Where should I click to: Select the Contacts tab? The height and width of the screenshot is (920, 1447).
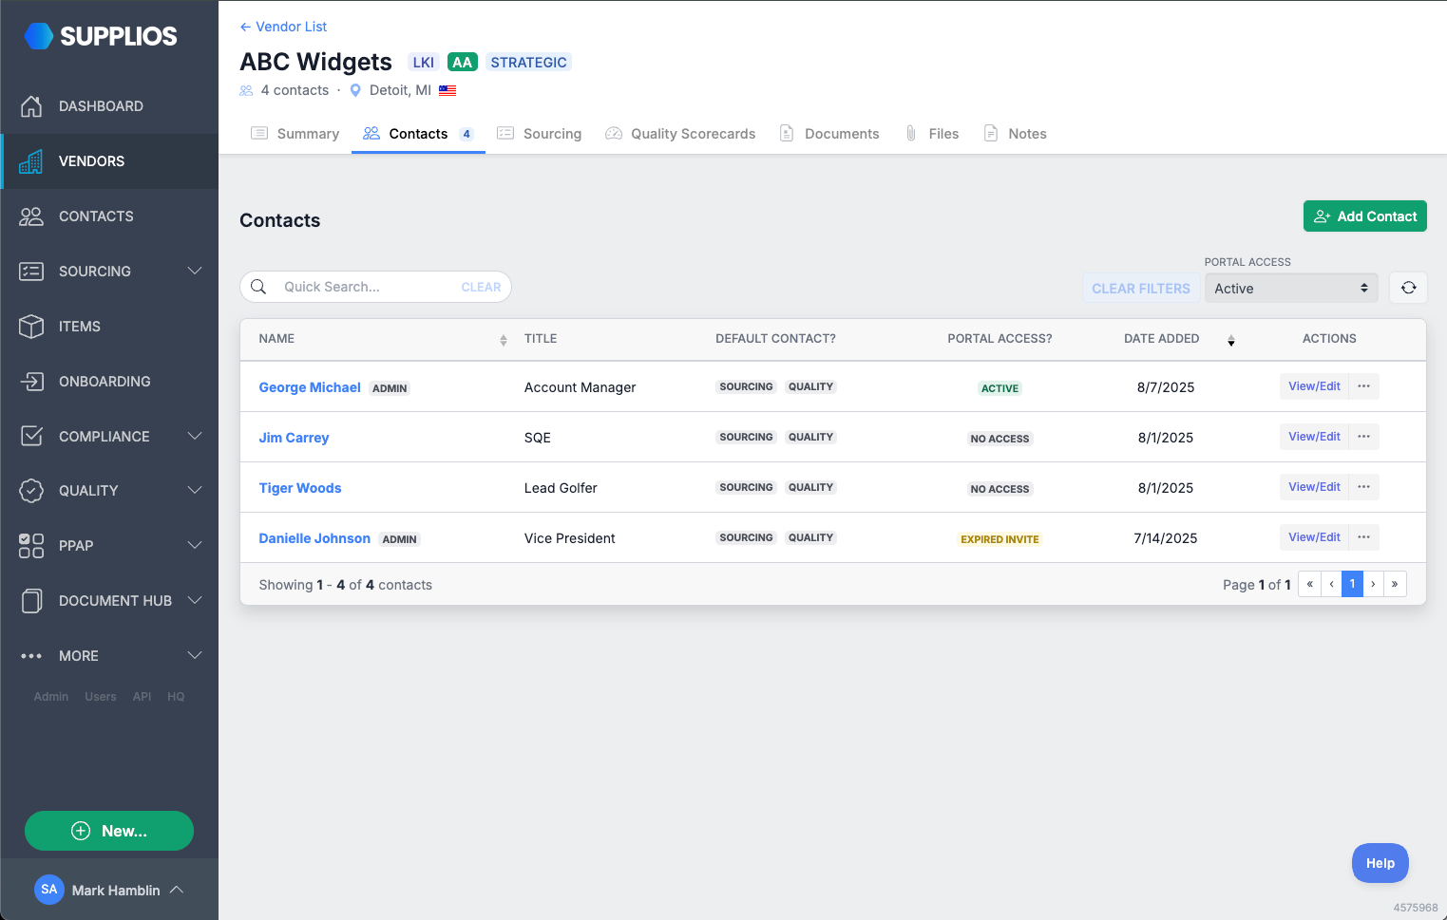point(418,134)
